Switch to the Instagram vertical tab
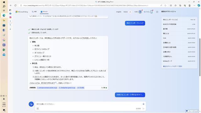The height and width of the screenshot is (113, 201). (10, 17)
